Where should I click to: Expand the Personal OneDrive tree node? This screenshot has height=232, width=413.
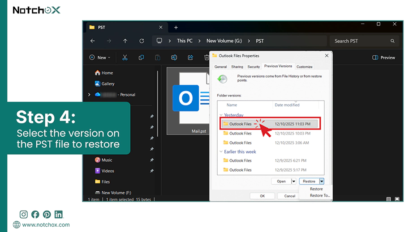coord(89,95)
